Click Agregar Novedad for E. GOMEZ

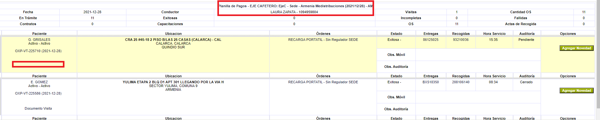pos(577,90)
